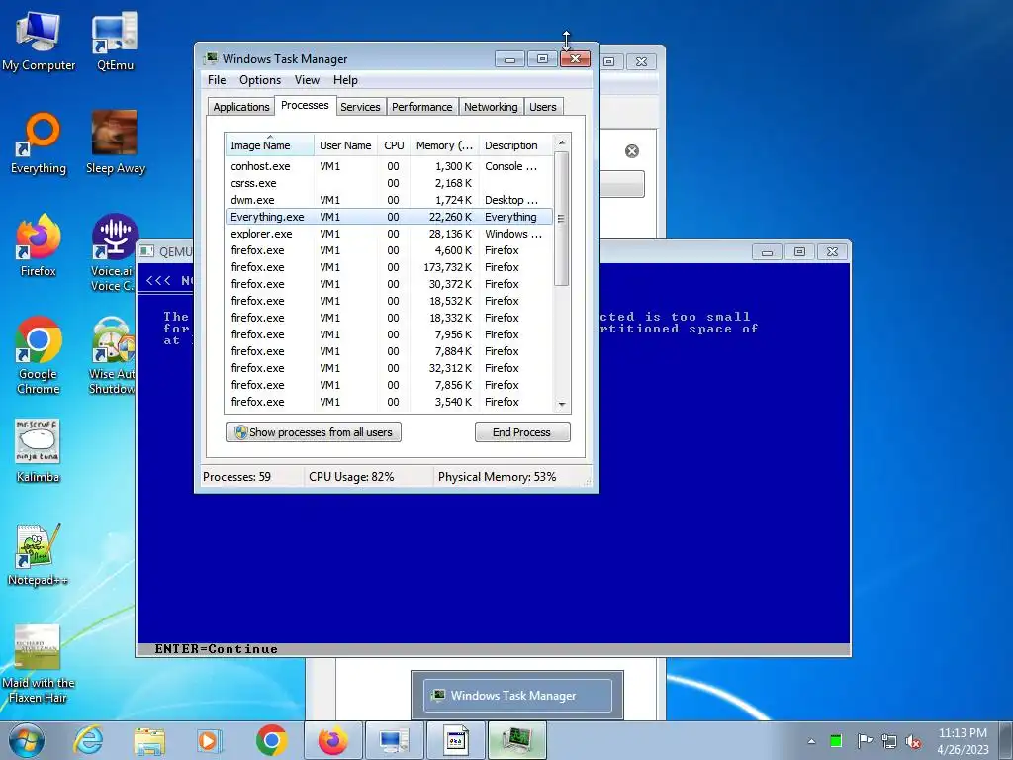
Task: Open Windows Explorer folder in taskbar
Action: [x=149, y=740]
